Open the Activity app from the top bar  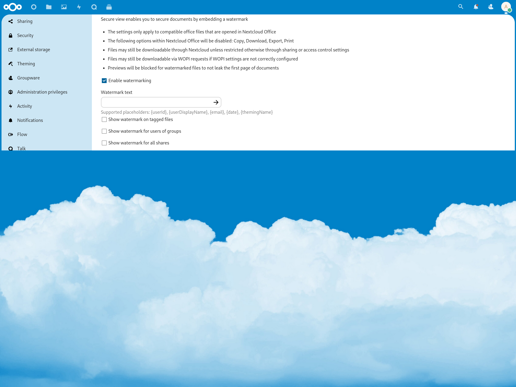click(x=79, y=7)
